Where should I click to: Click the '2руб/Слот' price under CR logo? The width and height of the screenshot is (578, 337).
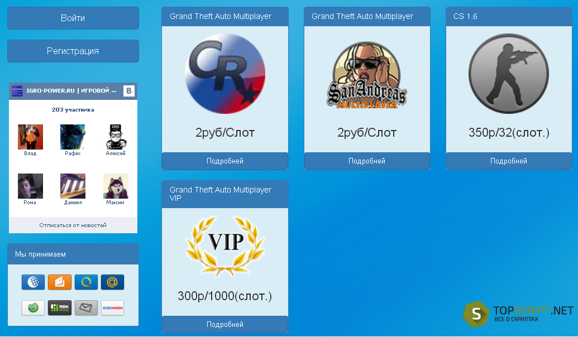click(225, 133)
